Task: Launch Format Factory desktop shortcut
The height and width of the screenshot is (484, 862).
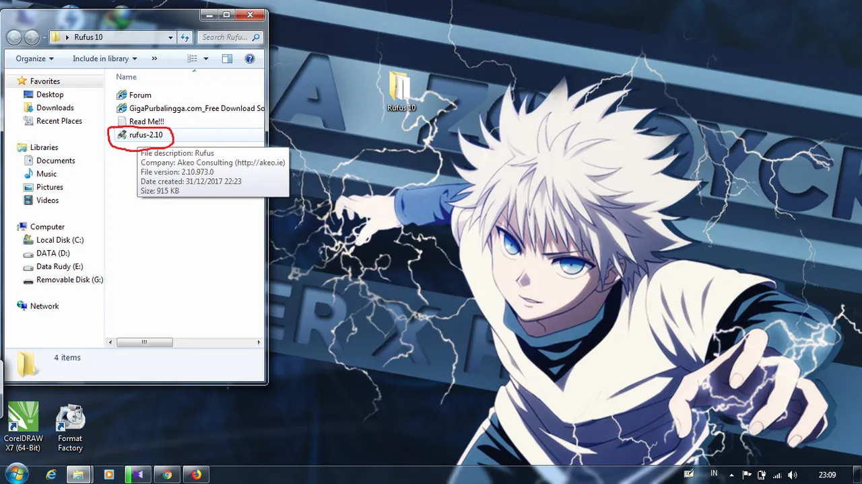Action: (x=70, y=428)
